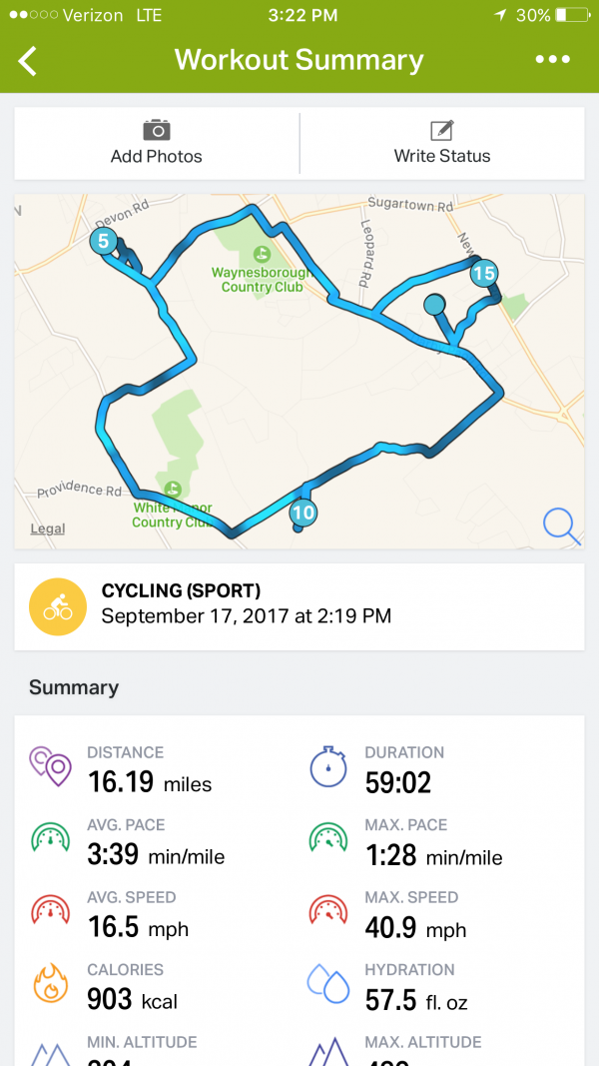
Task: Tap the Max. Pace gauge icon
Action: [327, 841]
